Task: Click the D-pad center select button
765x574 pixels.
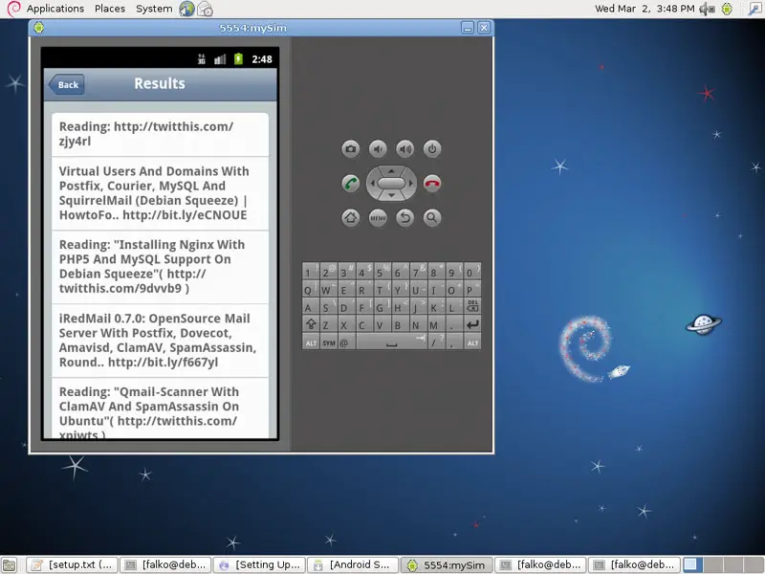Action: point(391,184)
